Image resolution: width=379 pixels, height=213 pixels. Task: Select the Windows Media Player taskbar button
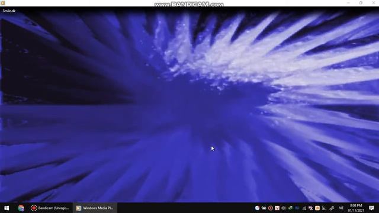point(95,208)
